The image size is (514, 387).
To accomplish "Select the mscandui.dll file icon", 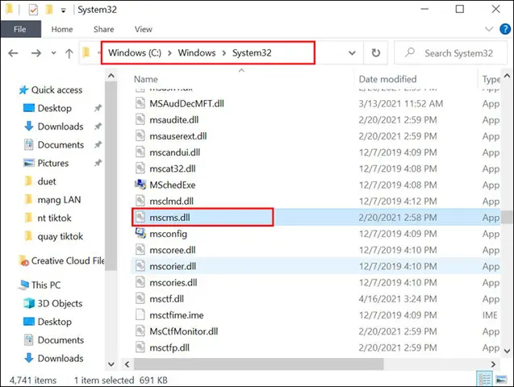I will [x=140, y=152].
